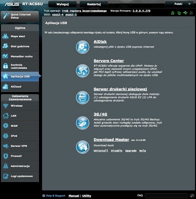The image size is (196, 199).
Task: Click the Download Master globe icon
Action: pyautogui.click(x=82, y=147)
